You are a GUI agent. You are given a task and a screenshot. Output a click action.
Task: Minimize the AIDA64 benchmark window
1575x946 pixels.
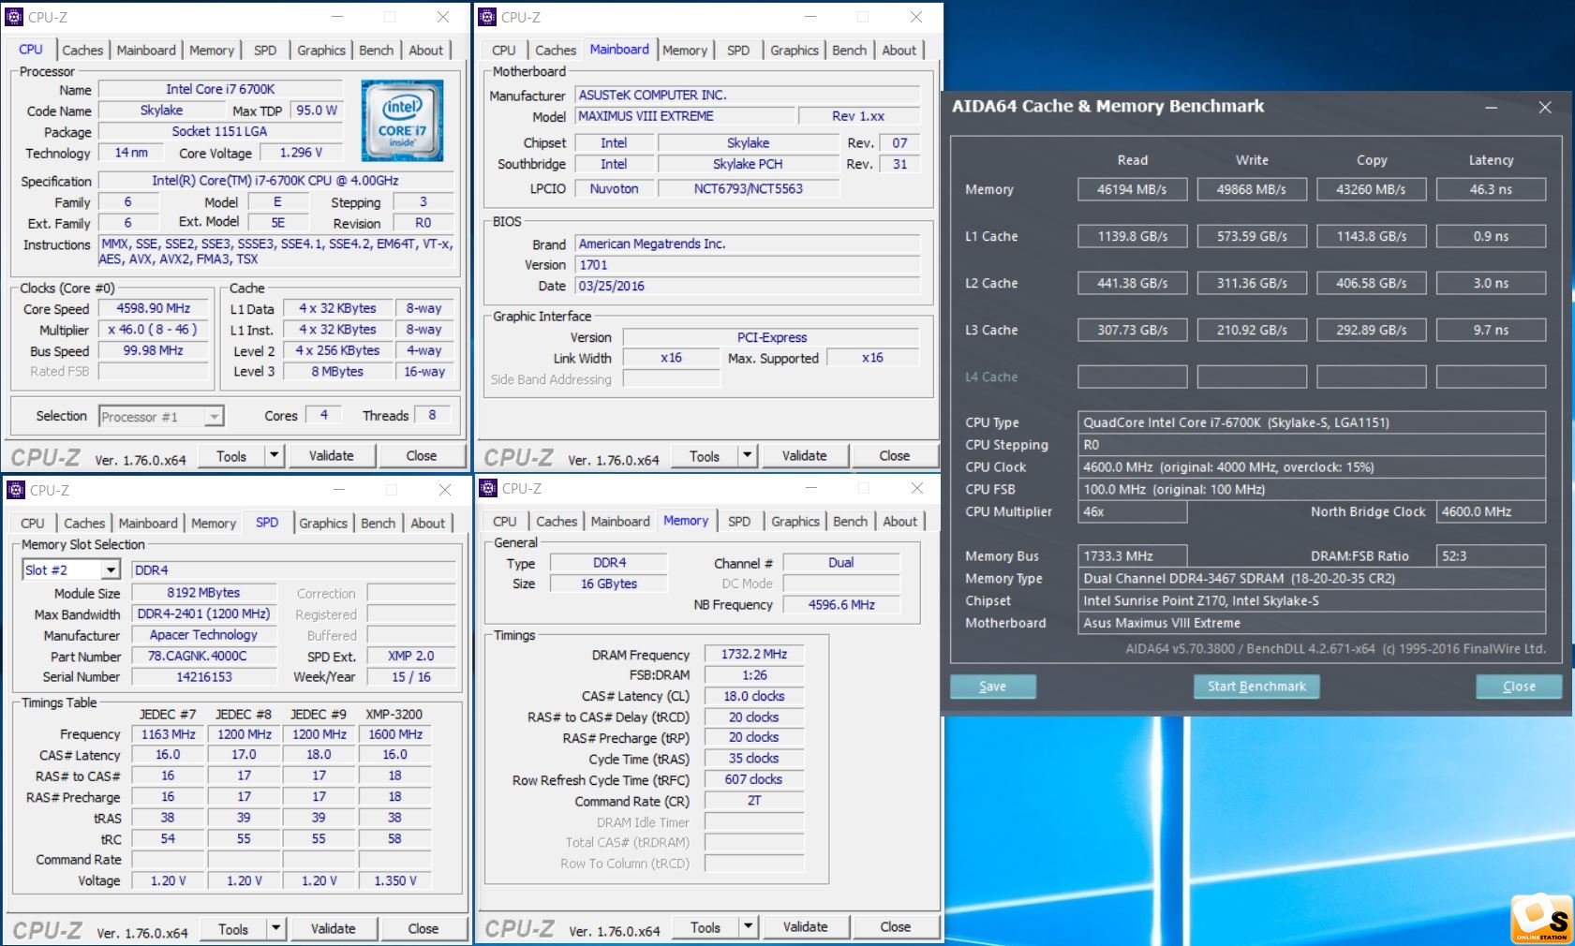pos(1491,108)
